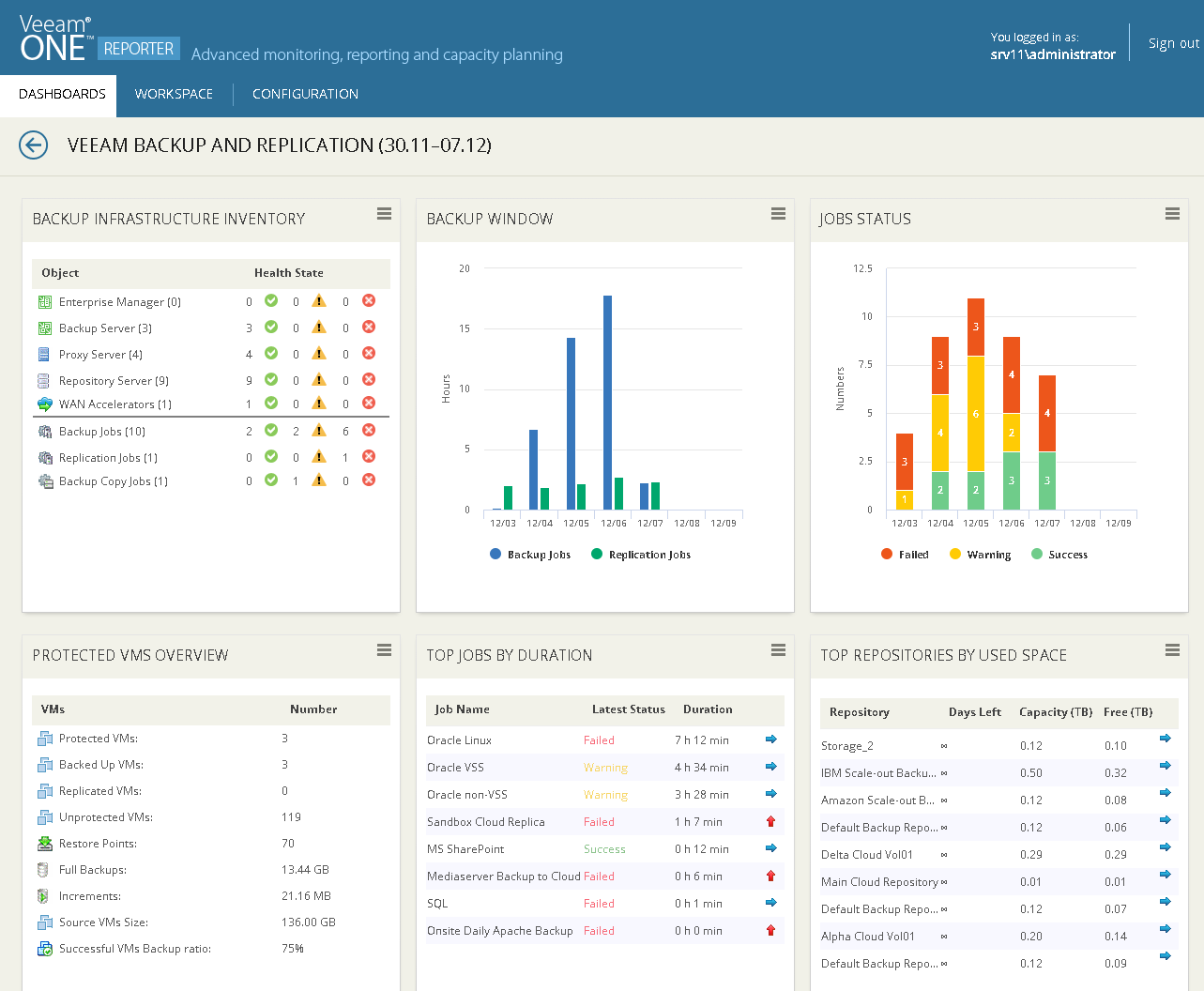Screen dimensions: 1204x991
Task: Open MS SharePoint job blue arrow
Action: (771, 848)
